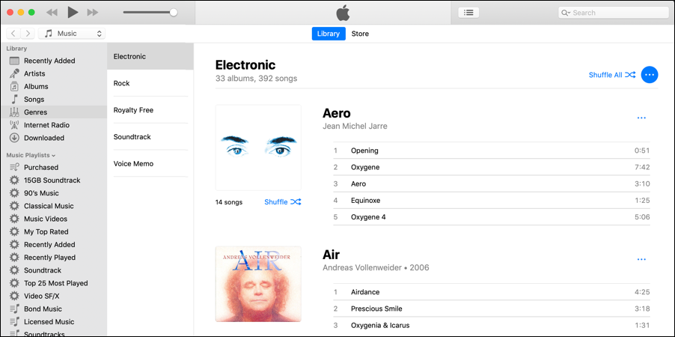Select the Royalty Free genre
This screenshot has width=675, height=337.
[x=150, y=110]
